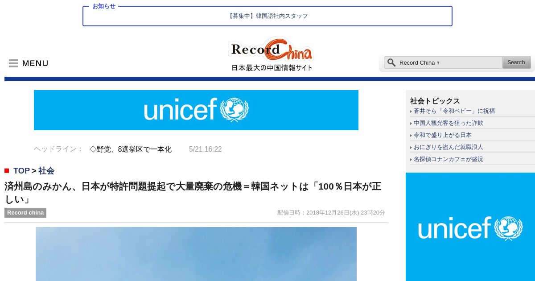Focus the search text field
The image size is (535, 281).
(470, 63)
